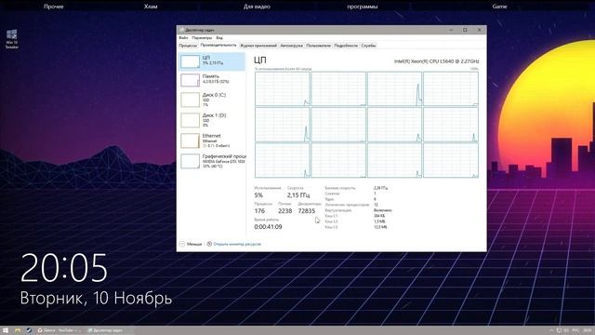Screen dimensions: 595x335
Task: Close the Task Manager window
Action: pyautogui.click(x=480, y=30)
